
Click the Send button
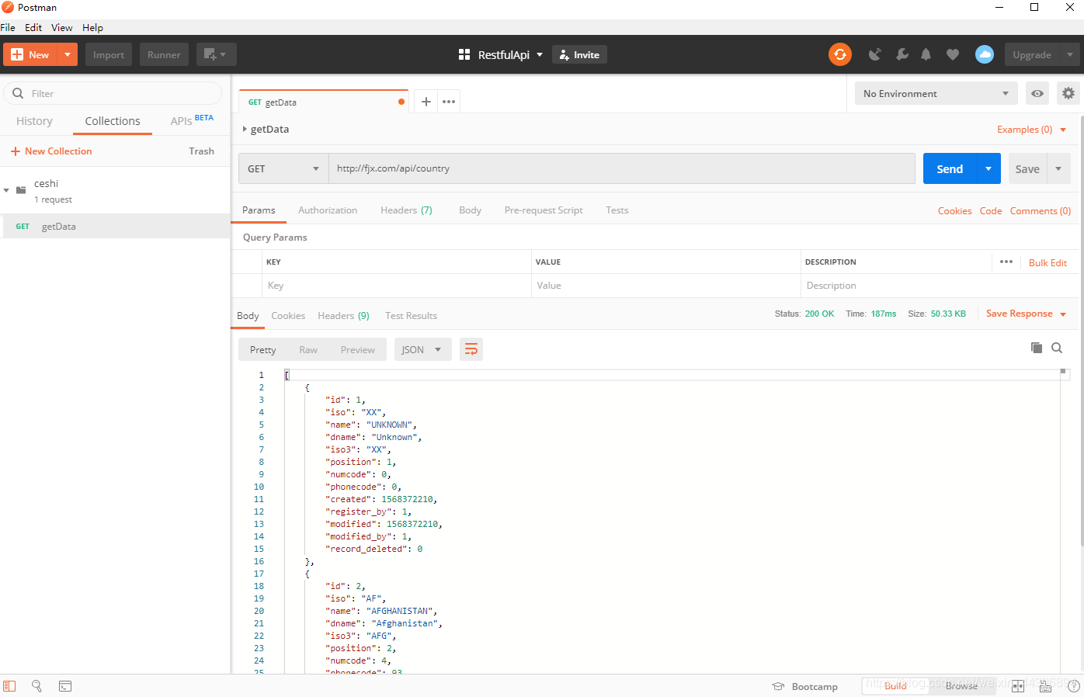pos(950,168)
